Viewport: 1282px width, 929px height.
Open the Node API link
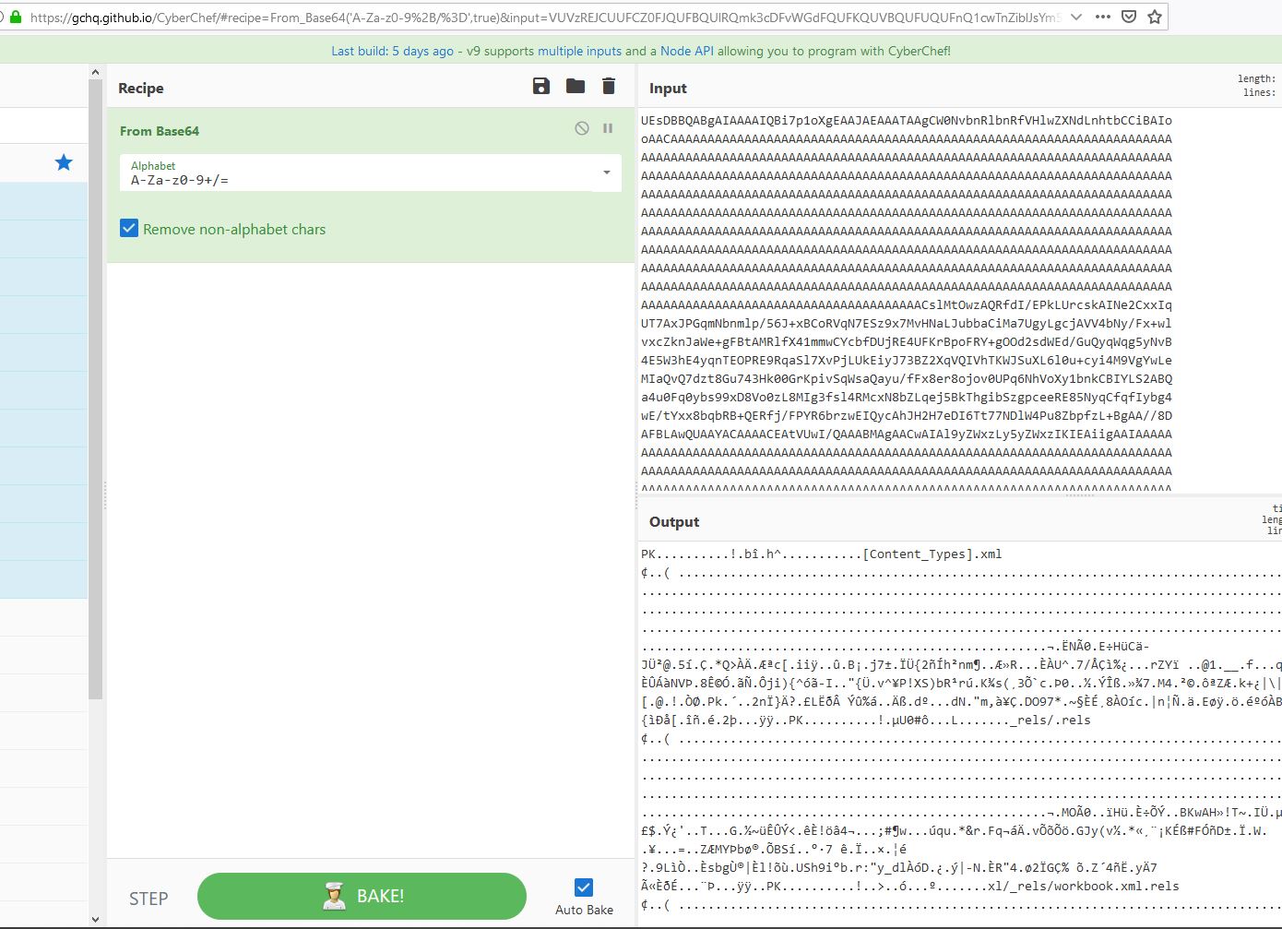[687, 51]
